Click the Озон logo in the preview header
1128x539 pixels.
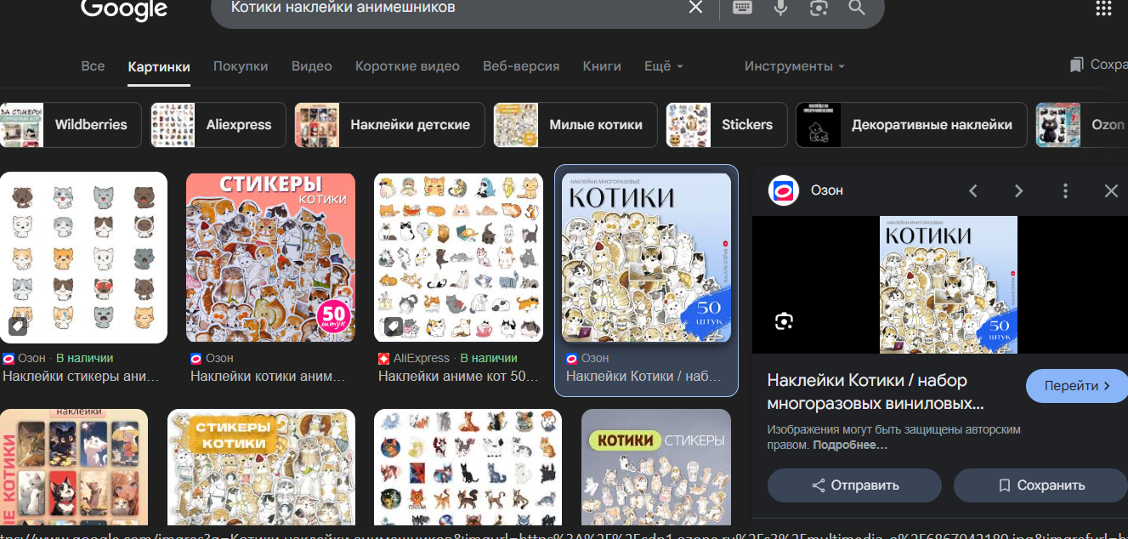784,190
